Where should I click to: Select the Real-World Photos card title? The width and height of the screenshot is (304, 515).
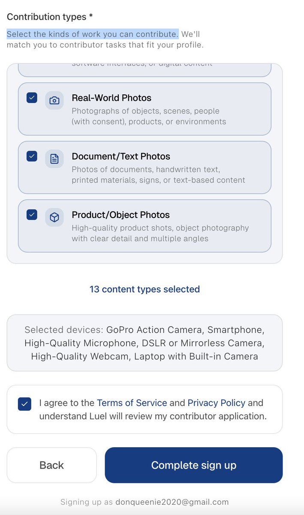[111, 98]
